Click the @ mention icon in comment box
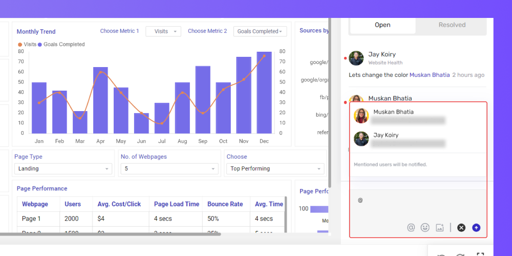Screen dimensions: 512x256 tap(411, 228)
